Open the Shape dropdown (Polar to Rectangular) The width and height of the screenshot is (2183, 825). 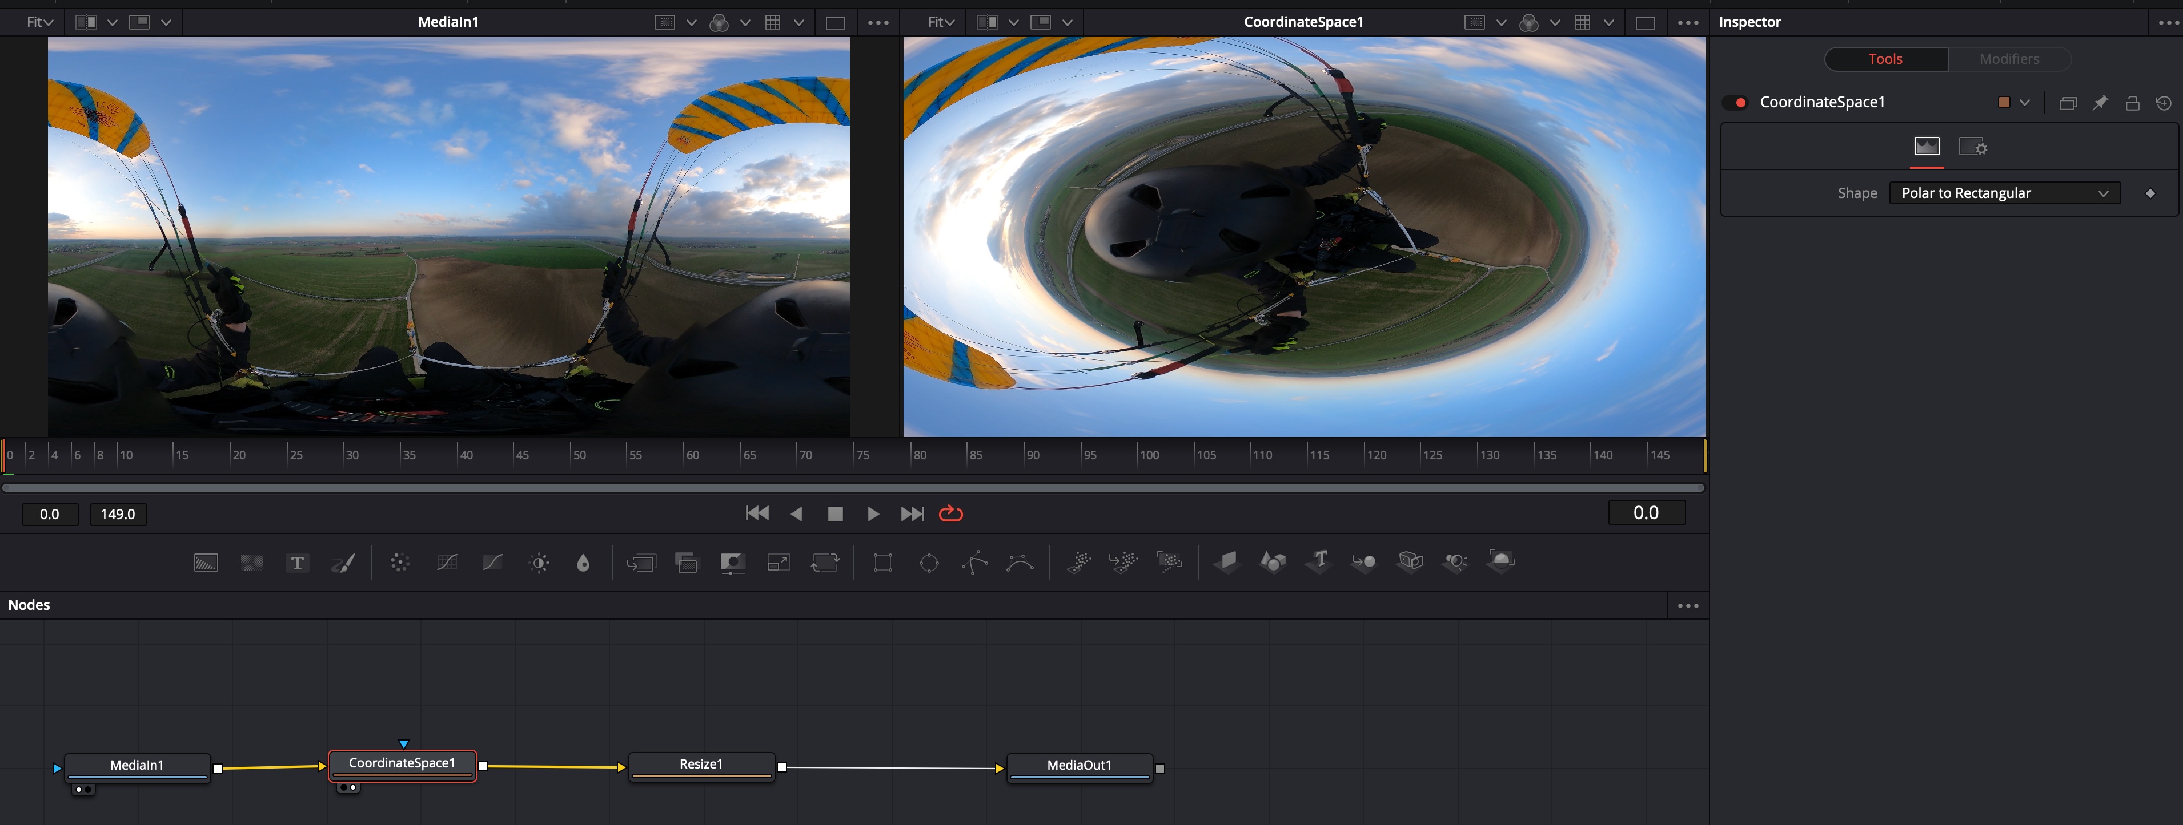(x=2005, y=193)
